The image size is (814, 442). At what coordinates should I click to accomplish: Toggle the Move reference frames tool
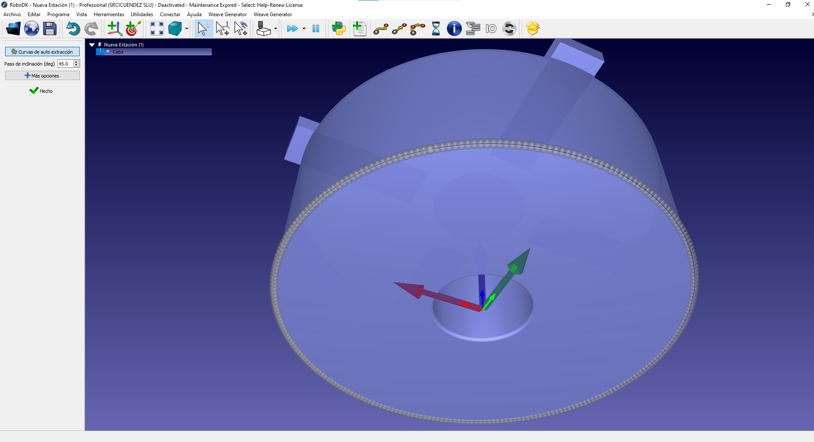[222, 29]
